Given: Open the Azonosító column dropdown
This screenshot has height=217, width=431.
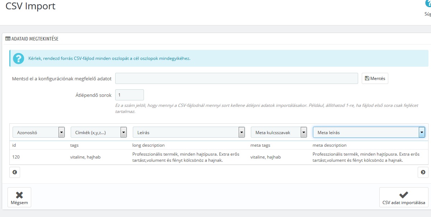Looking at the screenshot, I should pos(61,132).
